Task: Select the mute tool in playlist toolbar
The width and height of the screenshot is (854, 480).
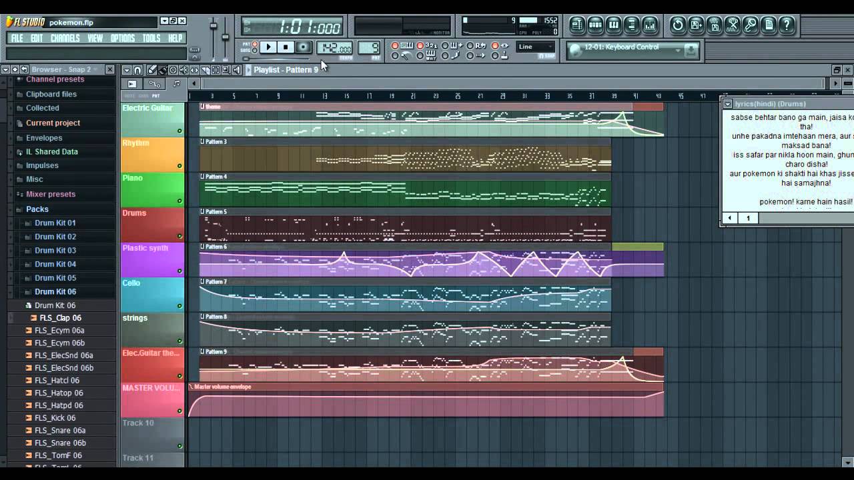Action: (x=183, y=70)
